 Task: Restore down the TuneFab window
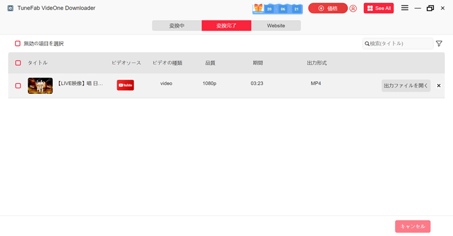pos(430,8)
